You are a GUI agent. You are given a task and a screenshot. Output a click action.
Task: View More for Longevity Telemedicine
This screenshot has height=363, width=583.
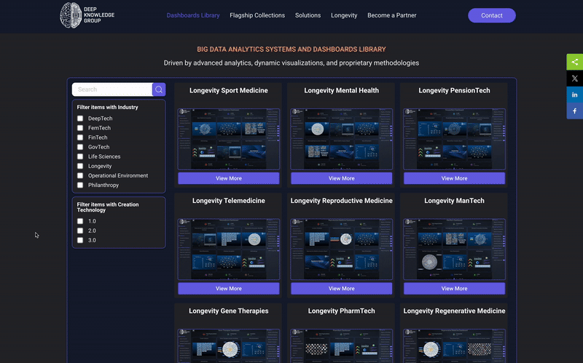(229, 288)
